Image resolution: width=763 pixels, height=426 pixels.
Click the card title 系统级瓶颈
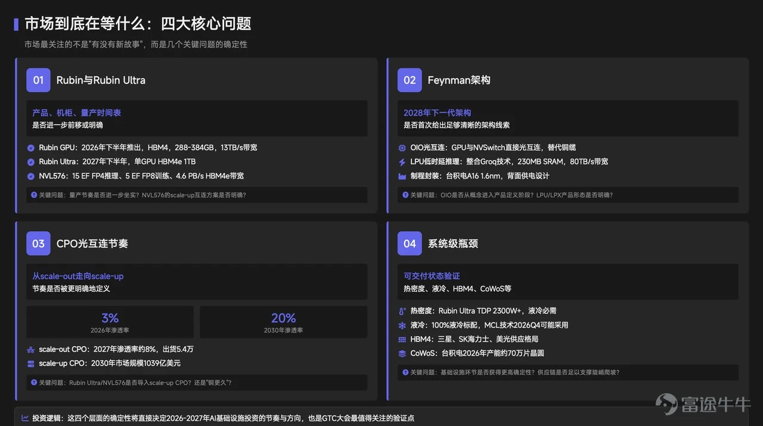tap(453, 244)
